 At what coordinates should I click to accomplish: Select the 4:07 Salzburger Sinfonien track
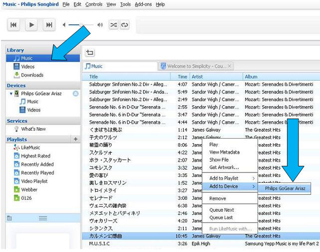coord(201,84)
